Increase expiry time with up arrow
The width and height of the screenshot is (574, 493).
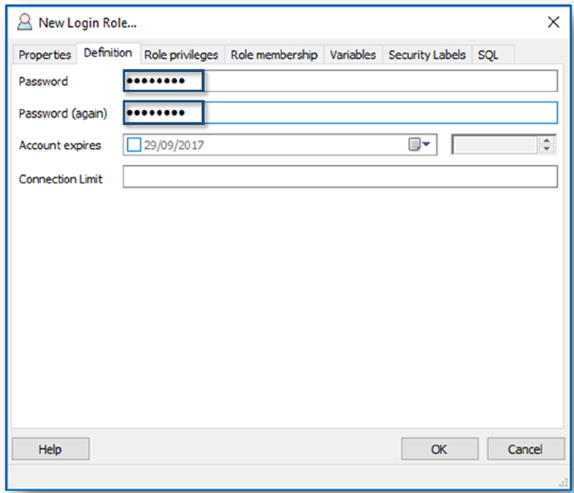546,141
